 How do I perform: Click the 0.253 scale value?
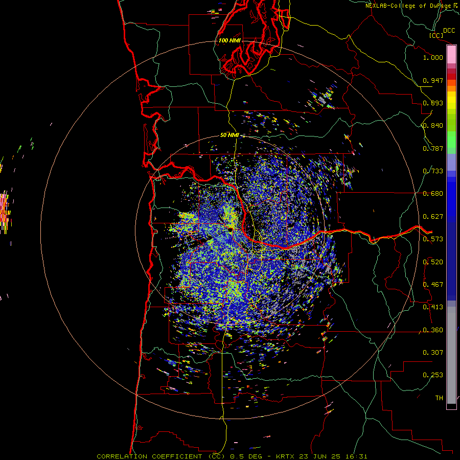click(433, 375)
